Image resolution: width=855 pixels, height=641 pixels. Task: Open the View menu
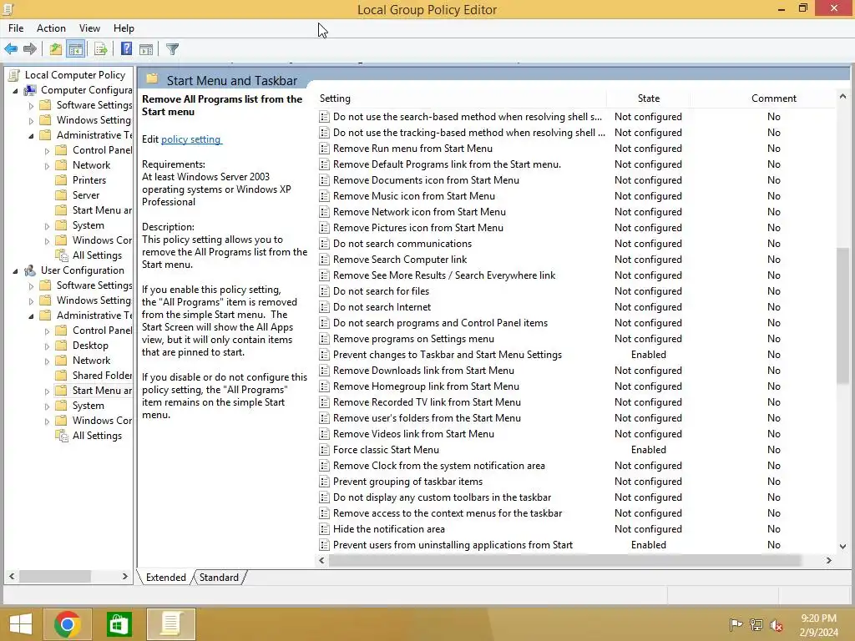(89, 28)
